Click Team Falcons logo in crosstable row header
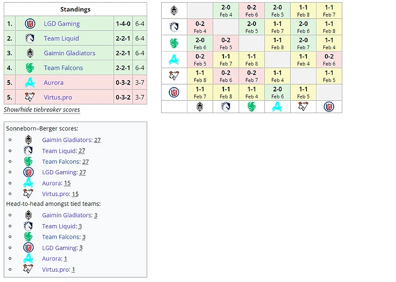Screen dimensions: 396x282 (x=174, y=43)
